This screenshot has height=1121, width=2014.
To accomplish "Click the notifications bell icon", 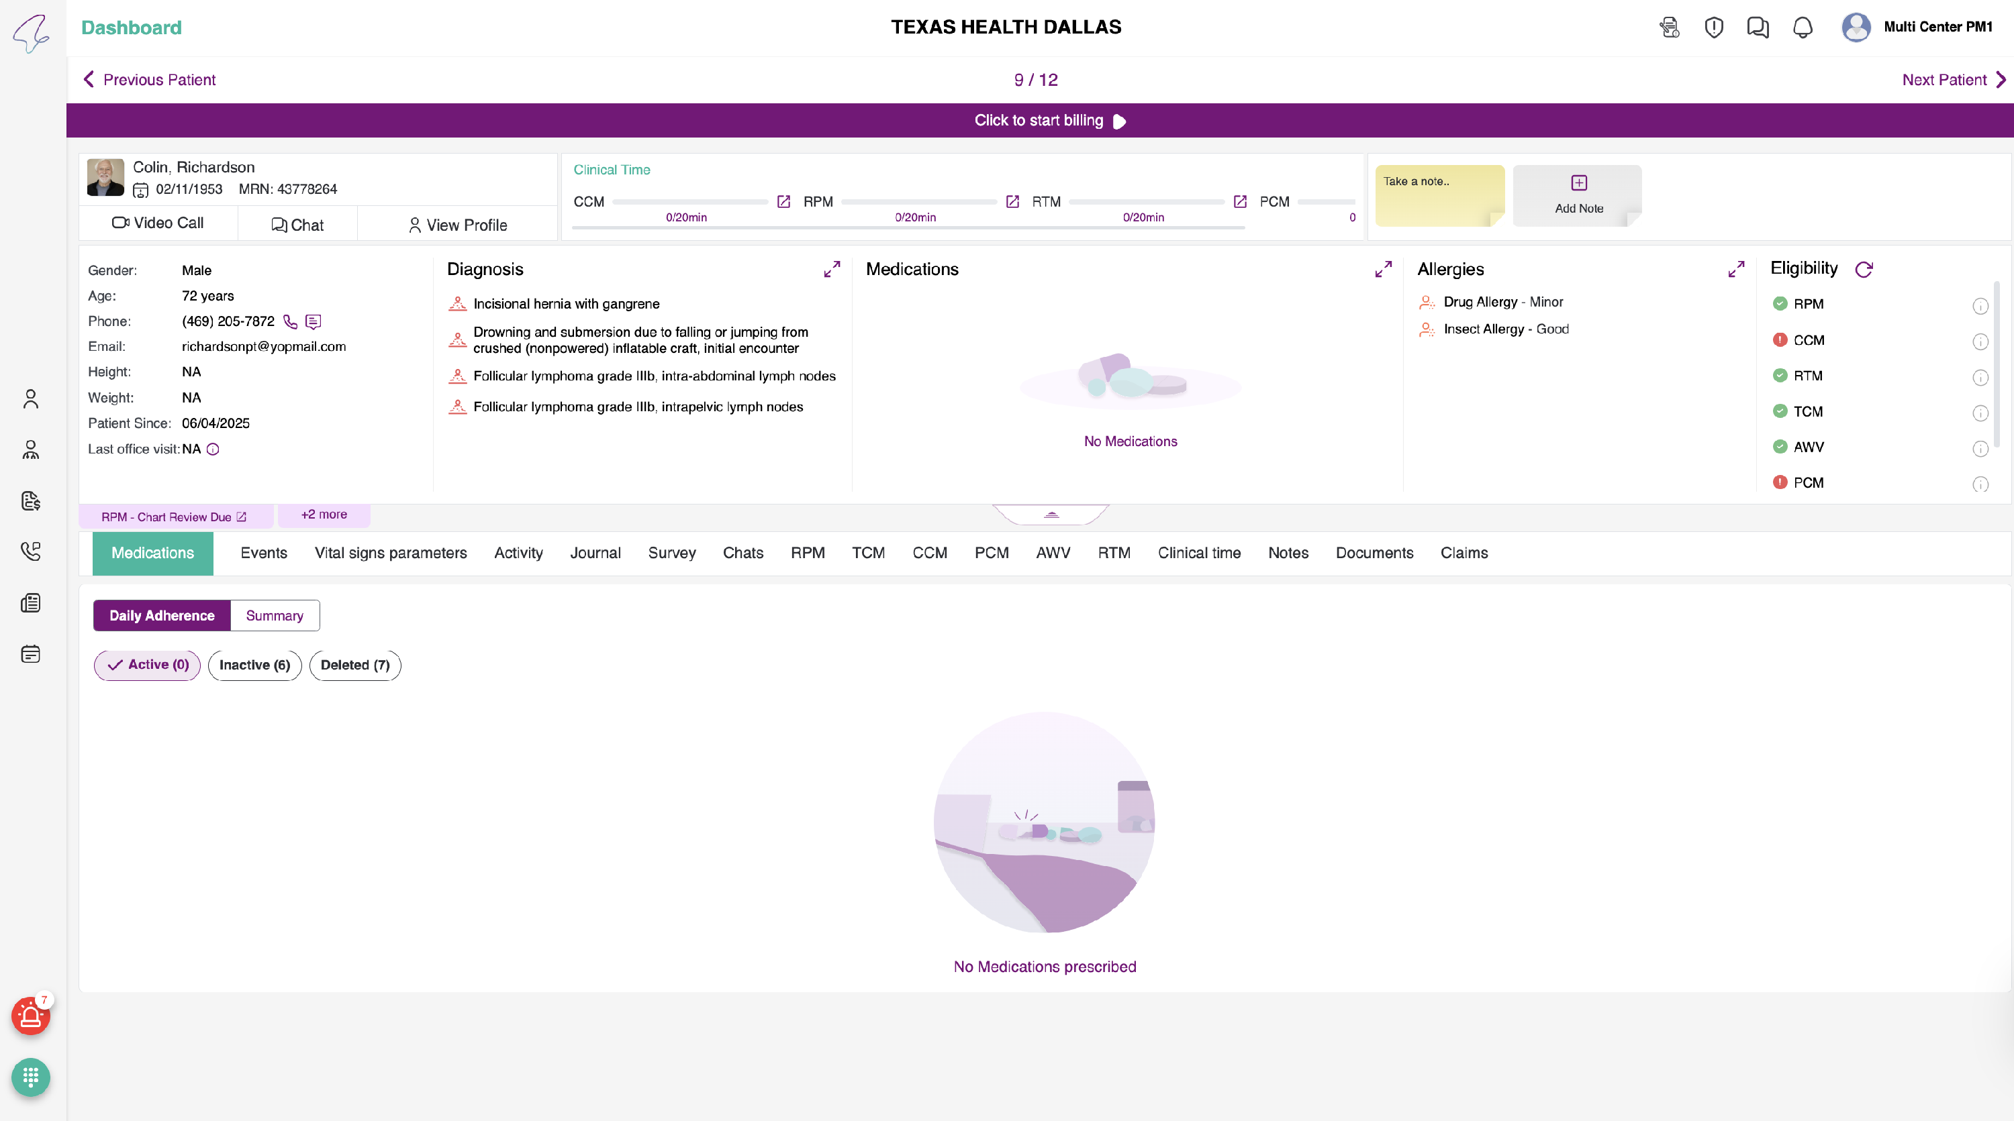I will tap(1802, 28).
